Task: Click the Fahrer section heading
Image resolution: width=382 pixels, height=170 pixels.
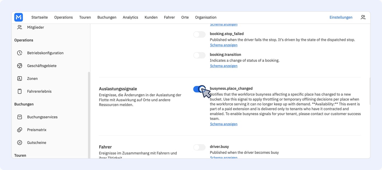Action: click(105, 147)
